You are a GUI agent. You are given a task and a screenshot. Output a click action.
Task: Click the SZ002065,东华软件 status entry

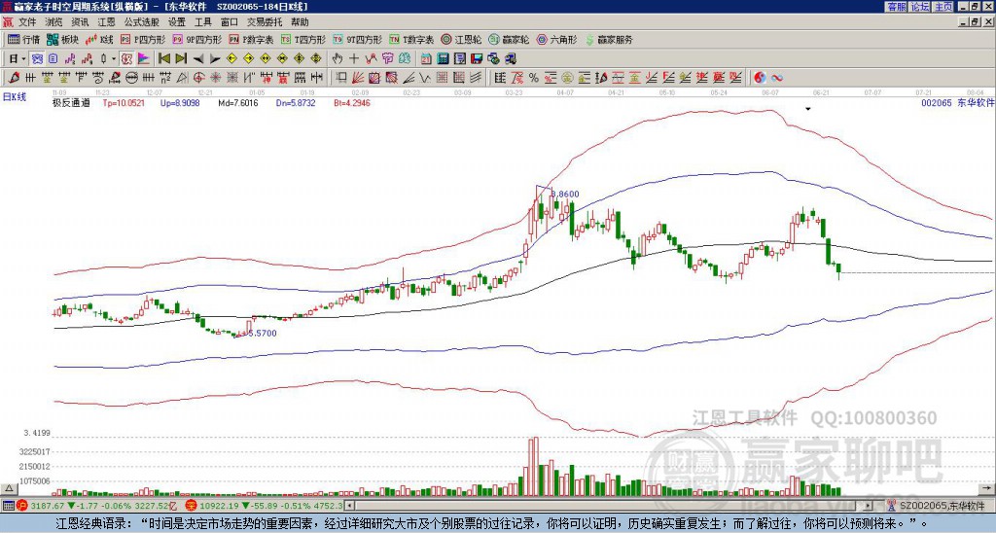[x=942, y=506]
